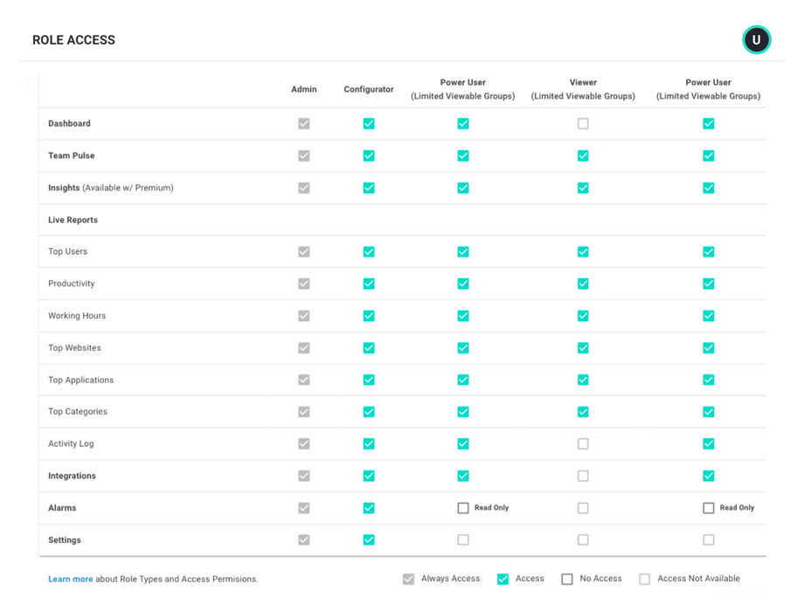Image resolution: width=804 pixels, height=611 pixels.
Task: Disable Integrations access for Power User
Action: (x=463, y=476)
